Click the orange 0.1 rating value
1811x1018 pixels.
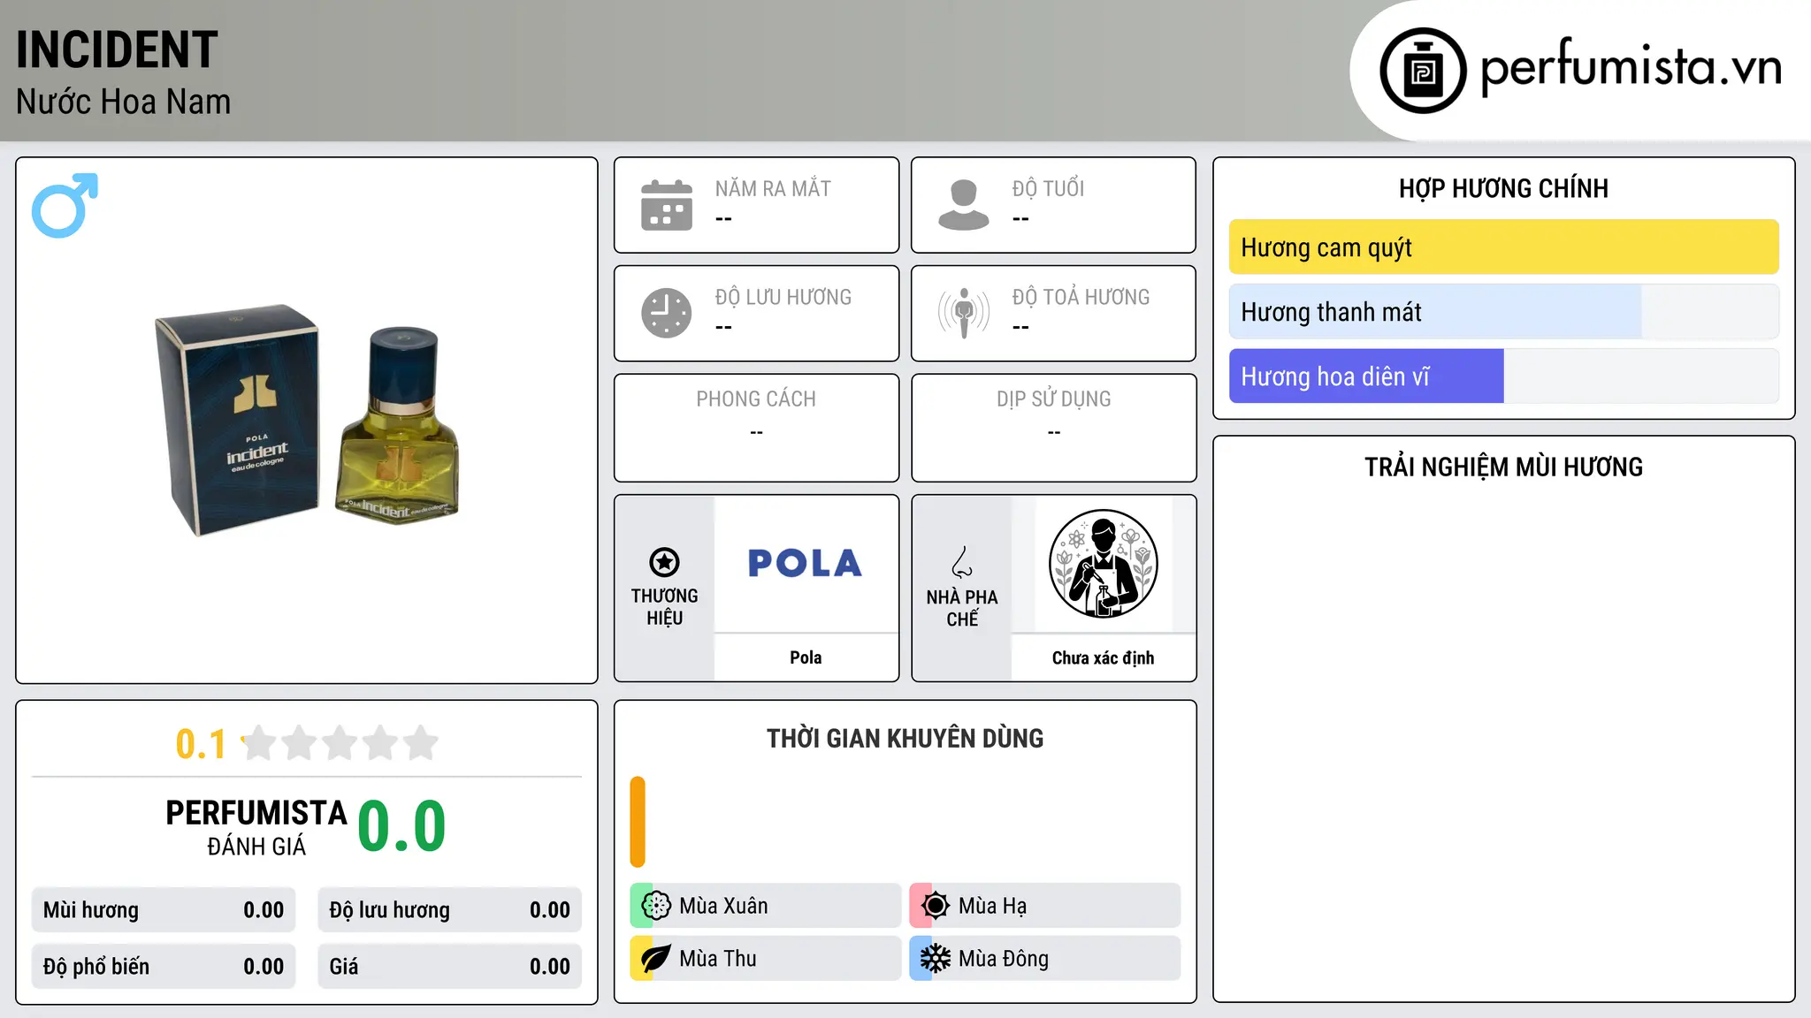coord(201,744)
